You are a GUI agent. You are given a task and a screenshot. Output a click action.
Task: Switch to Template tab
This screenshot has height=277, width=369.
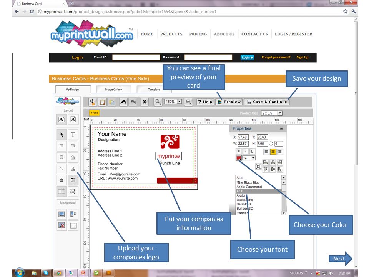(x=154, y=90)
